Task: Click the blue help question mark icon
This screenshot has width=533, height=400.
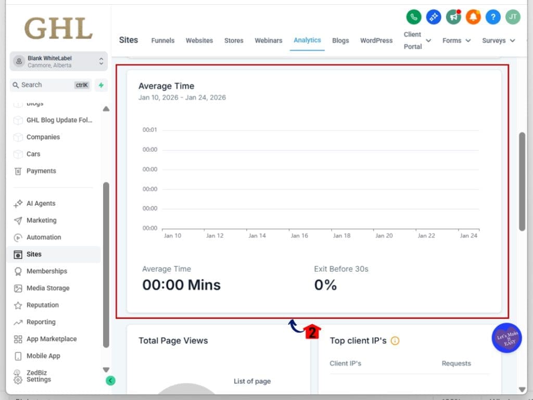Action: coord(493,17)
